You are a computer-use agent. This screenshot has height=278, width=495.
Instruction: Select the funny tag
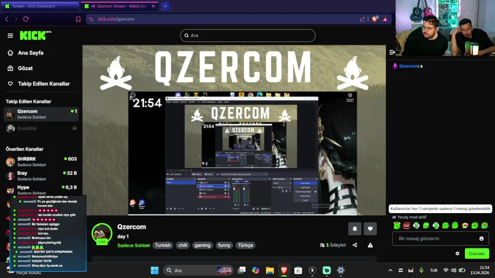[224, 245]
